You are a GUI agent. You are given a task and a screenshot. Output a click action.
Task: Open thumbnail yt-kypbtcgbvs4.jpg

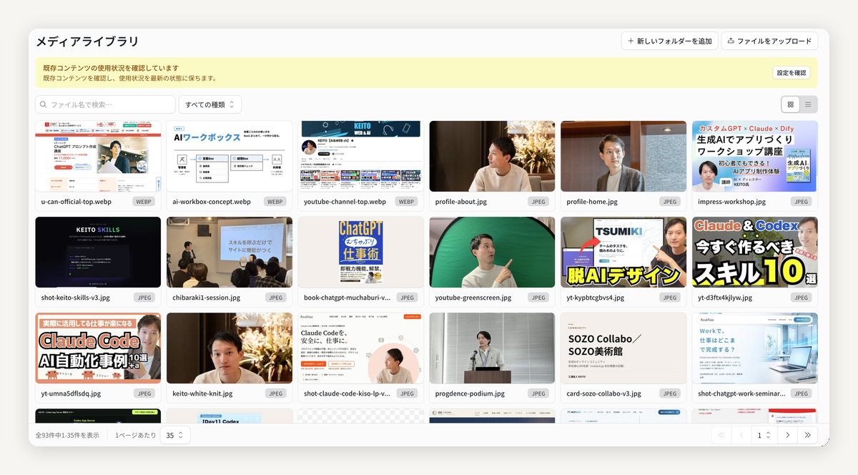point(623,252)
